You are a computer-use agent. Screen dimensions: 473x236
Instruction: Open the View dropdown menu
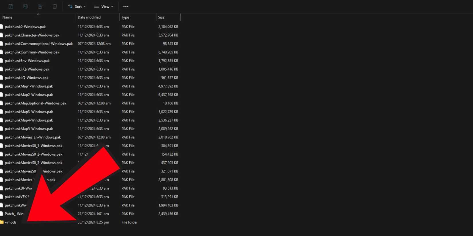pos(104,7)
